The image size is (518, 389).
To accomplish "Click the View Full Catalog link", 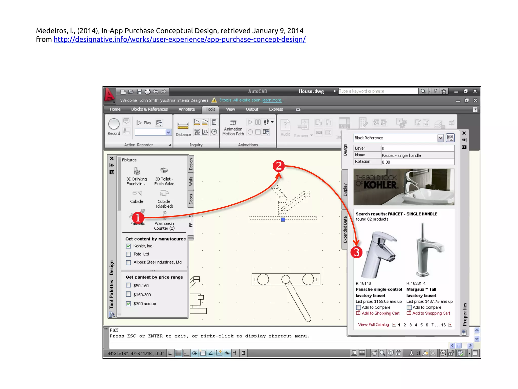I will pyautogui.click(x=373, y=325).
